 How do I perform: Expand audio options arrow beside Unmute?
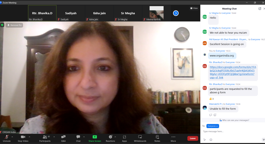coord(12,137)
